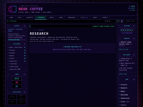
Task: Open the Software catalogue entry
Action: coord(17,50)
